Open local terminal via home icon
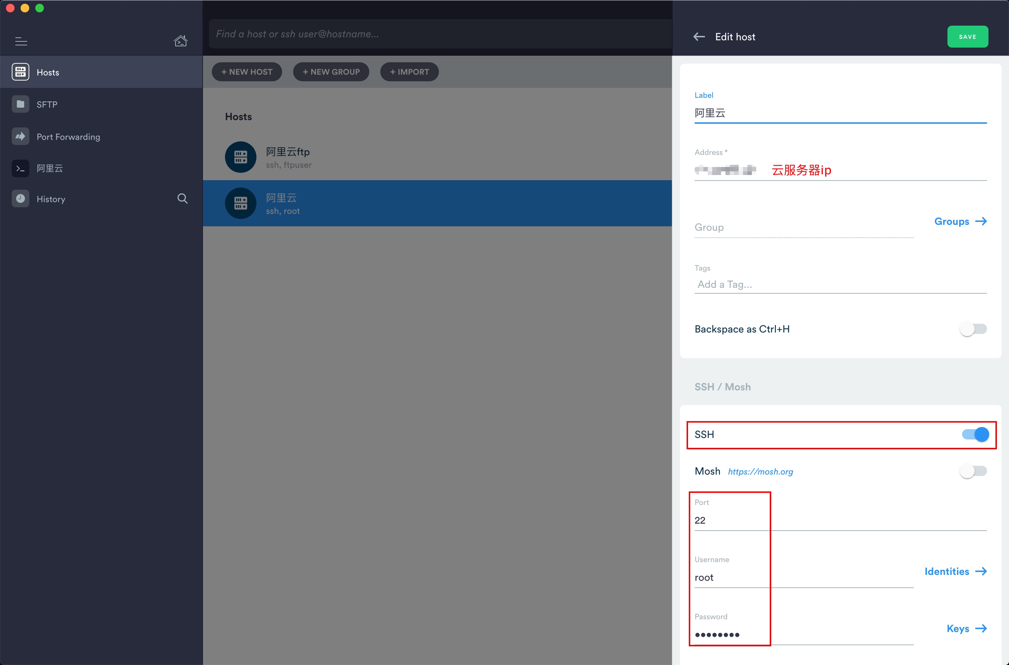 pyautogui.click(x=180, y=41)
